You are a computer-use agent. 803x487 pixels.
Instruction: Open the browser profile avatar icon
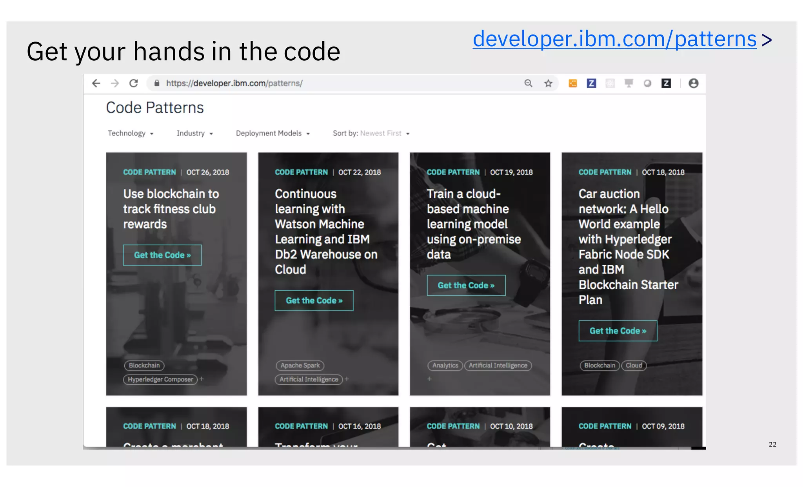pos(693,83)
